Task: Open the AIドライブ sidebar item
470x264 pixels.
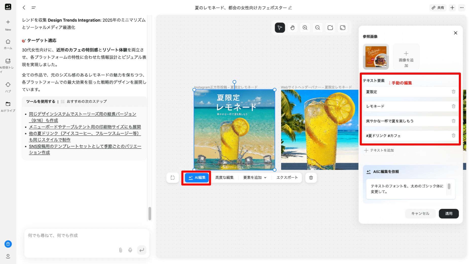Action: (8, 106)
